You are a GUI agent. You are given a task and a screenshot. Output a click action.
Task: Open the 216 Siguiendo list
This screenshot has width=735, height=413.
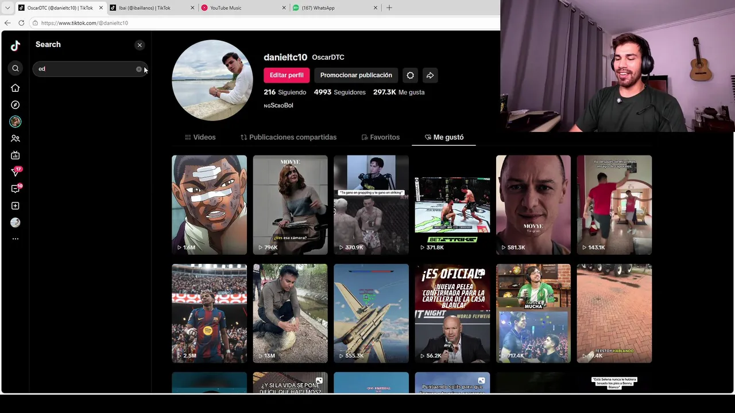click(x=285, y=92)
